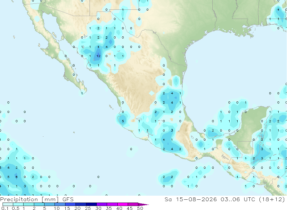Select the 30–35 mm purple legend swatch
This screenshot has width=287, height=210.
102,204
